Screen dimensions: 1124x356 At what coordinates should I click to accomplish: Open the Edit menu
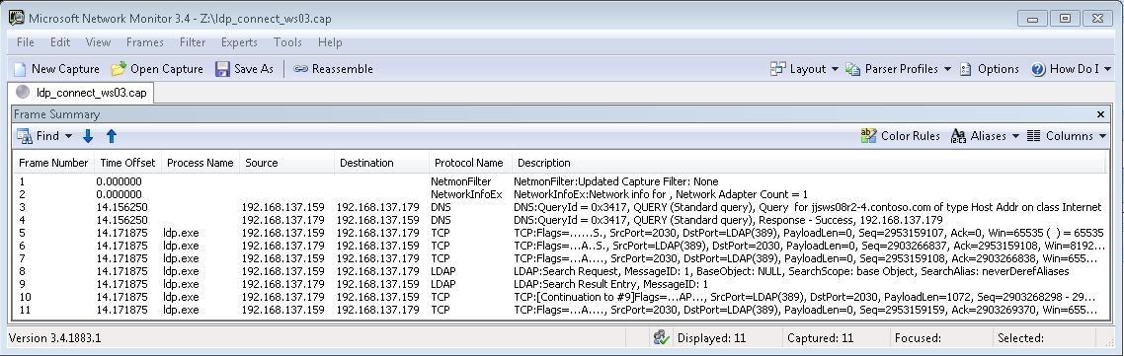(x=60, y=42)
